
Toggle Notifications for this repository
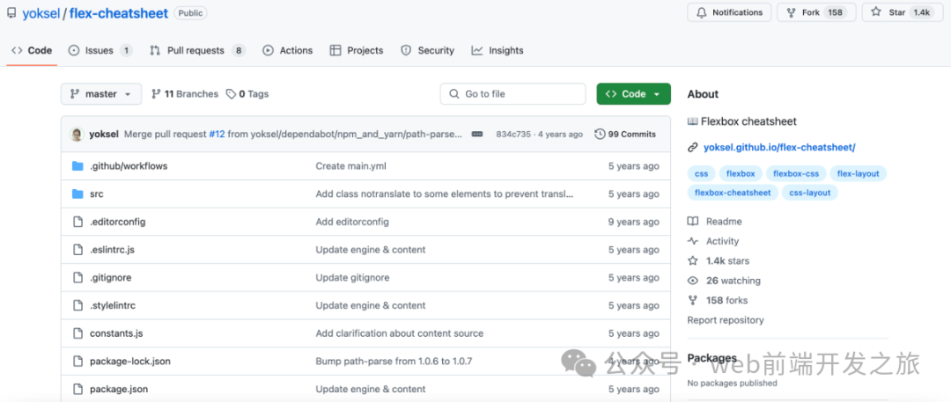point(729,12)
